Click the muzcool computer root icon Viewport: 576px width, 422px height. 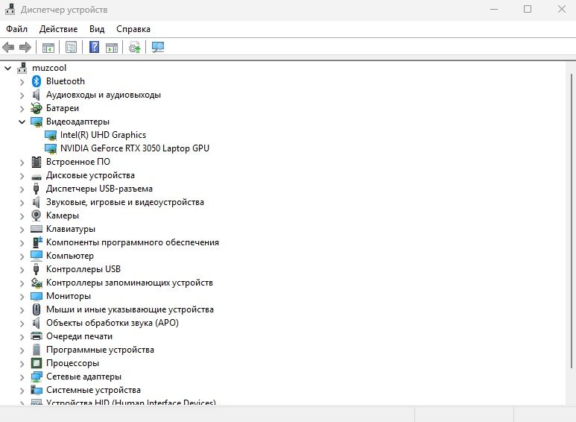pos(22,68)
